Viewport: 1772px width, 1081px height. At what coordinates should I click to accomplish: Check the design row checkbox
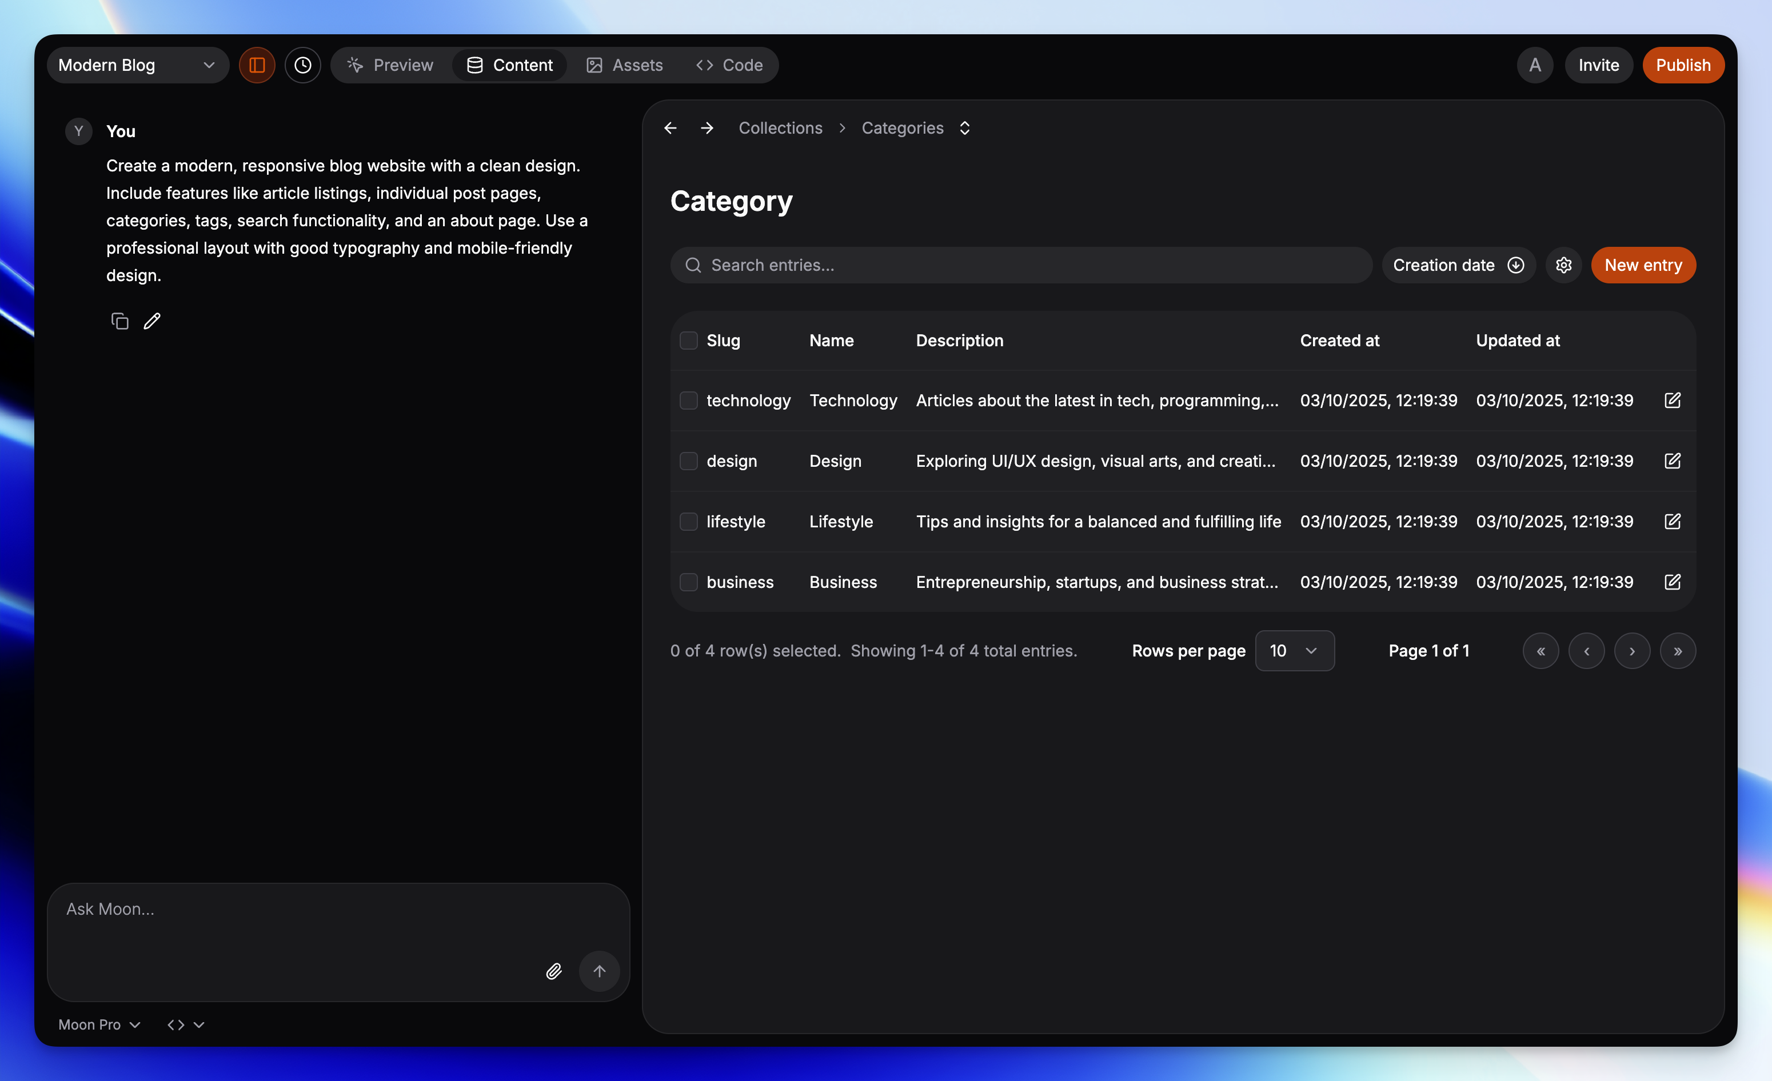(688, 461)
